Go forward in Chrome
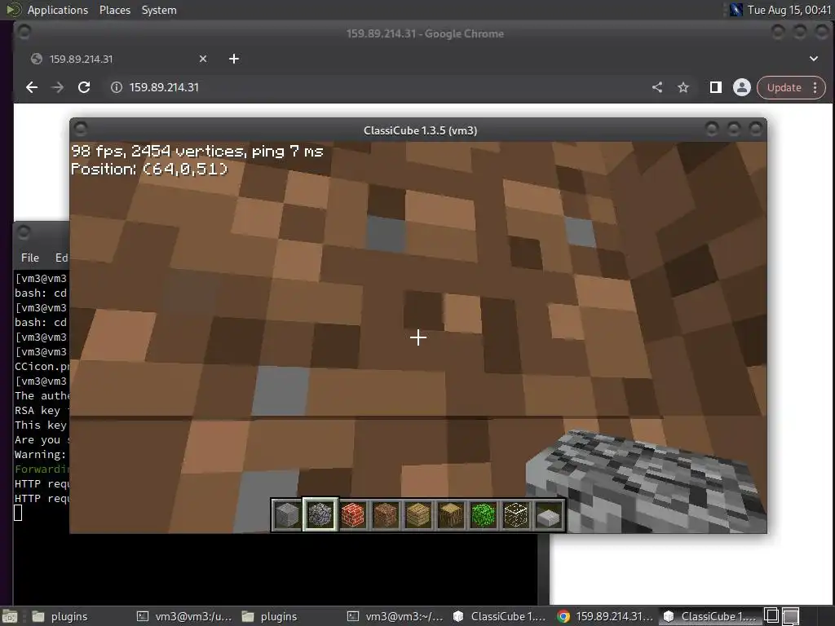This screenshot has height=626, width=835. pos(58,87)
